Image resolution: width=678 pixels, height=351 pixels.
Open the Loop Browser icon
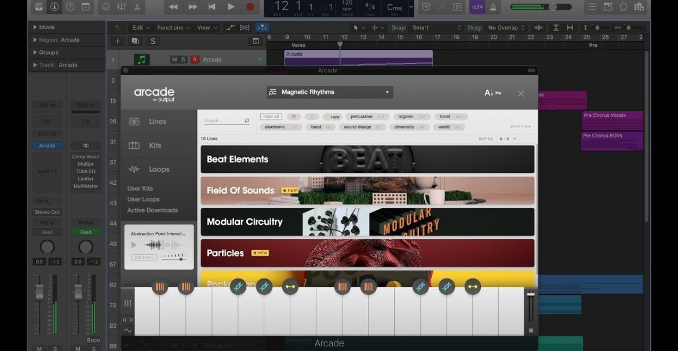pyautogui.click(x=623, y=6)
